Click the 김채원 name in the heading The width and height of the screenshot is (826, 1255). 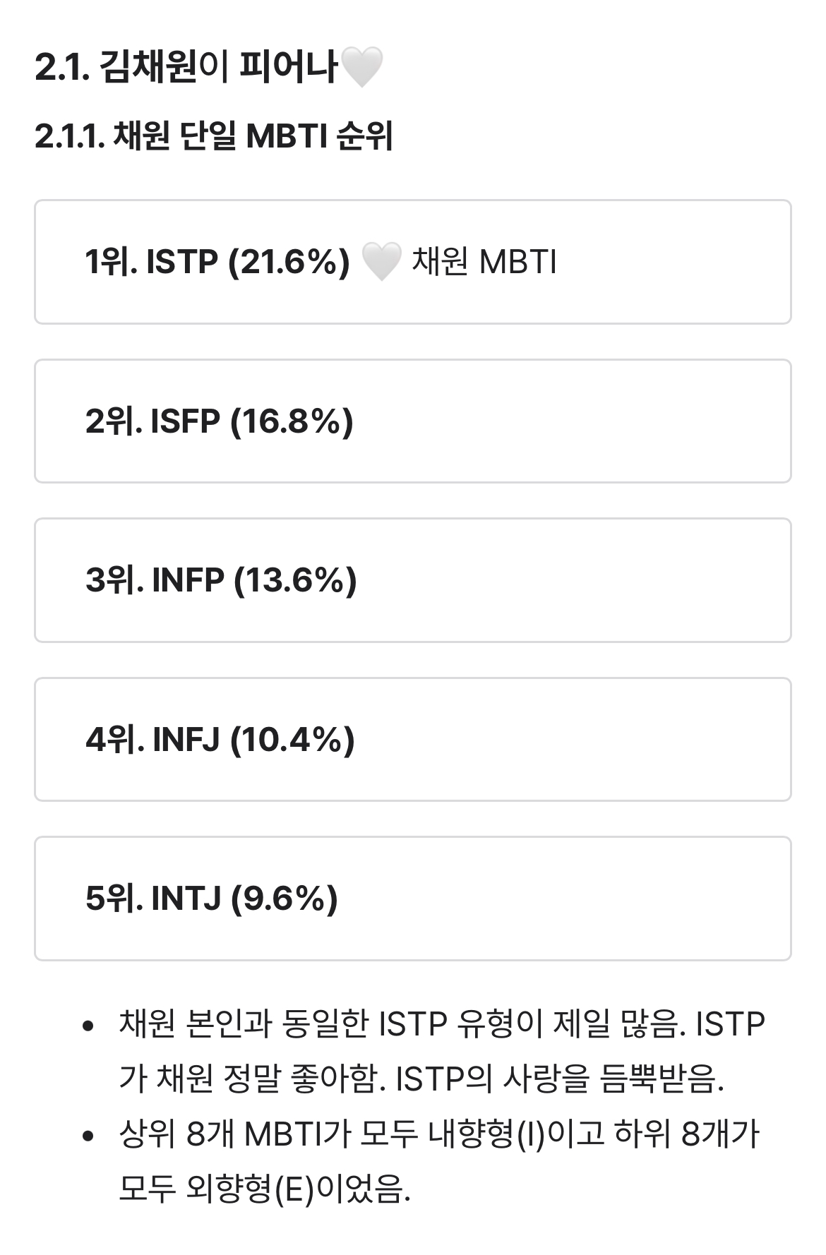tap(147, 68)
